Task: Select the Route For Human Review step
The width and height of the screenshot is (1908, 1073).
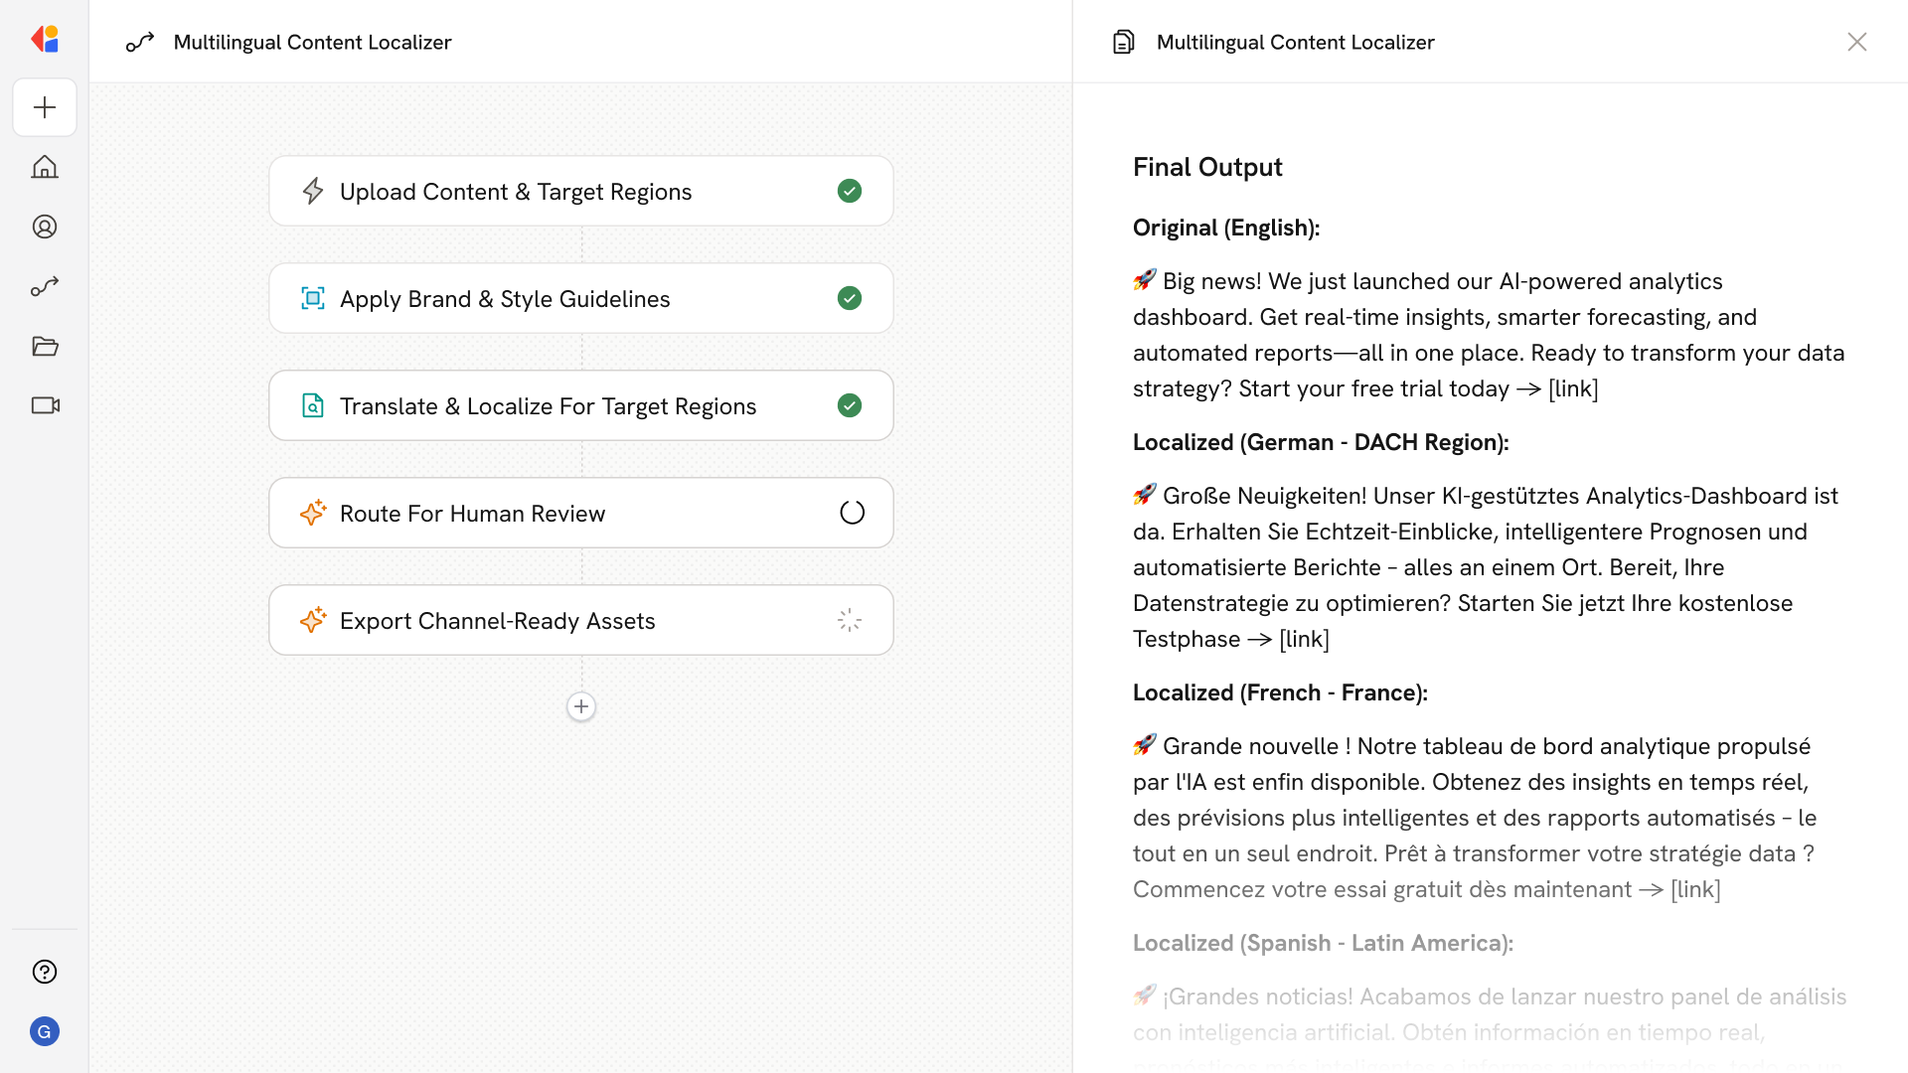Action: point(472,513)
